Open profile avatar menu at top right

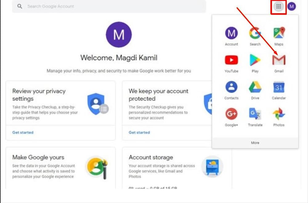(x=291, y=6)
